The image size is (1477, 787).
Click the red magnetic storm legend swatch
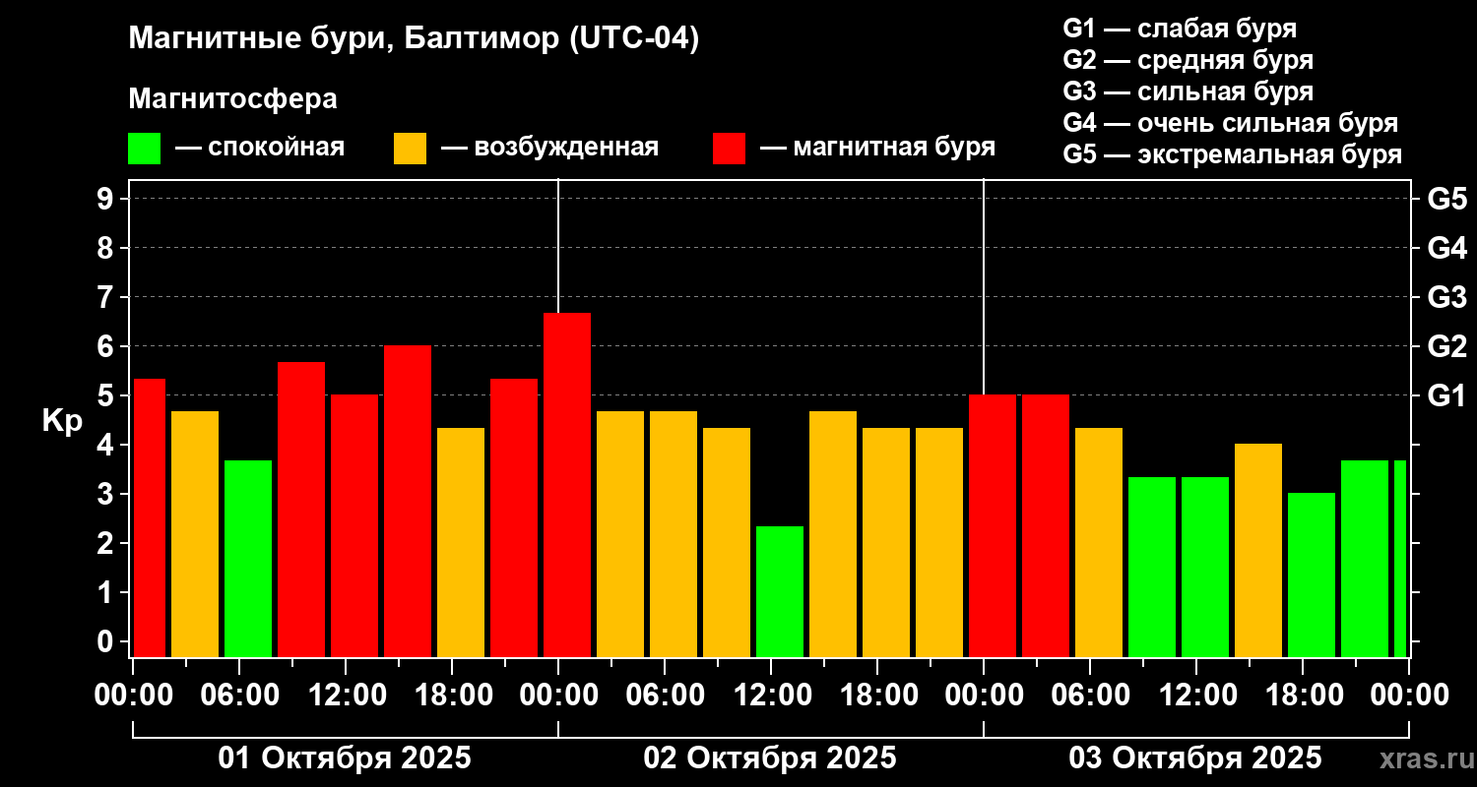(729, 148)
